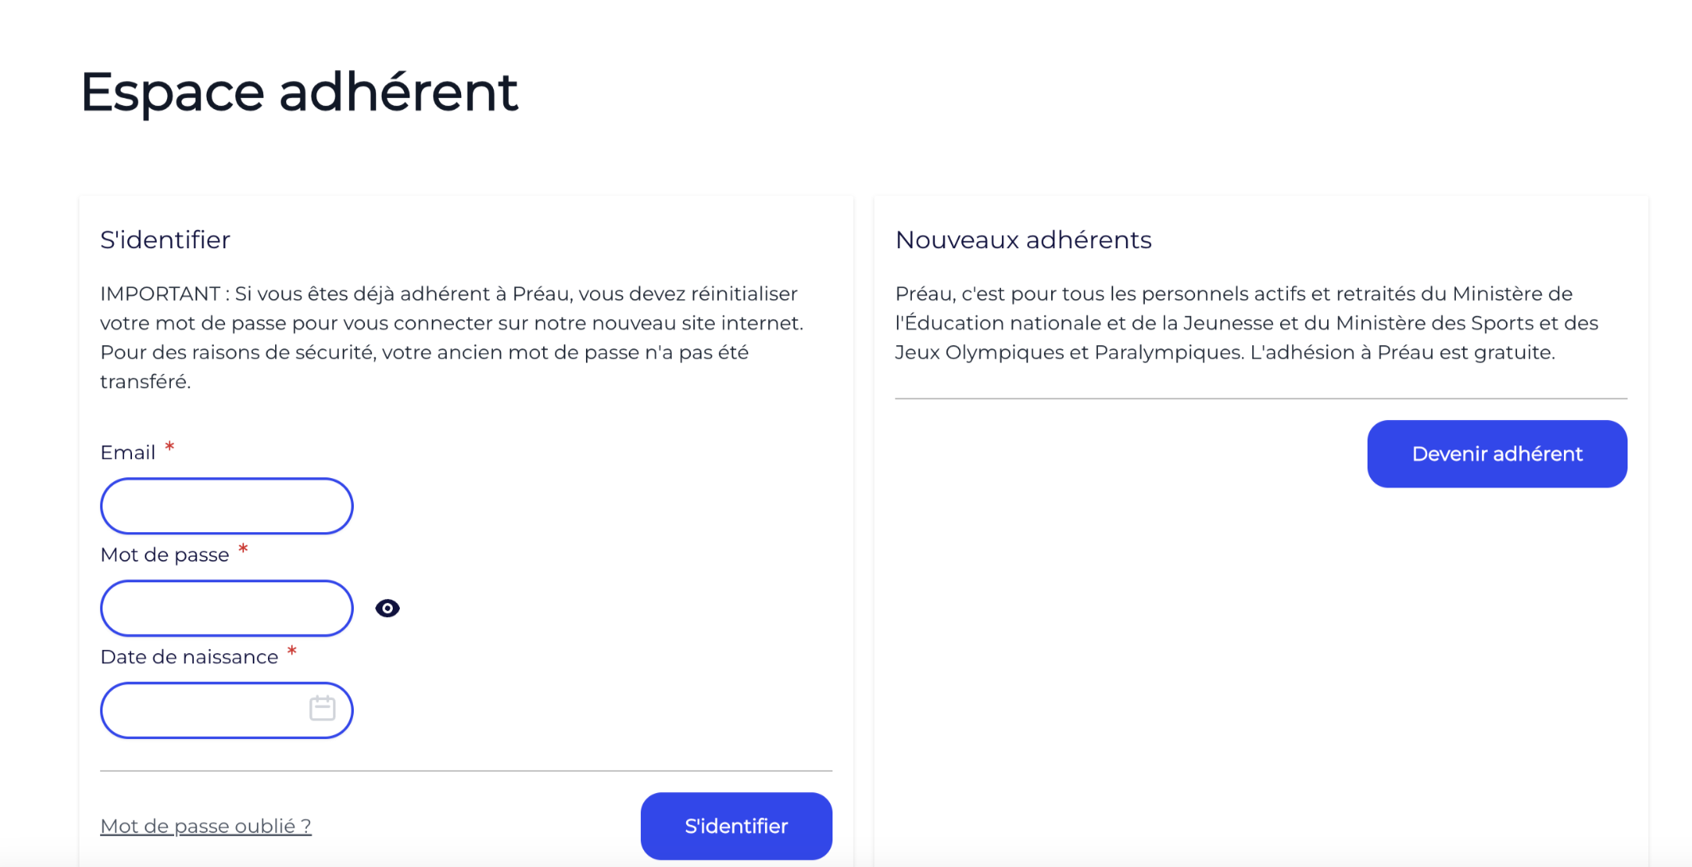The height and width of the screenshot is (867, 1692).
Task: Click the S'identifier section heading
Action: point(165,239)
